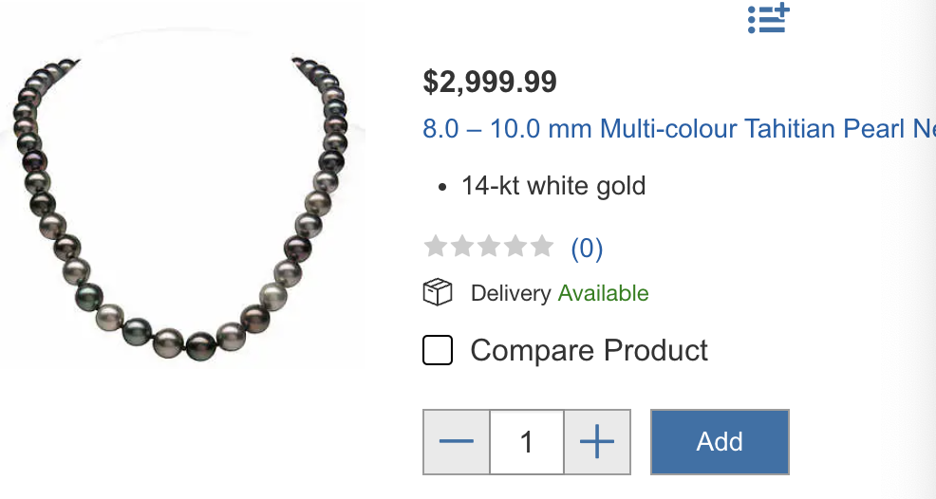This screenshot has width=936, height=499.
Task: Open the Multi-colour Tahitian Pearl Necklace link
Action: click(679, 128)
